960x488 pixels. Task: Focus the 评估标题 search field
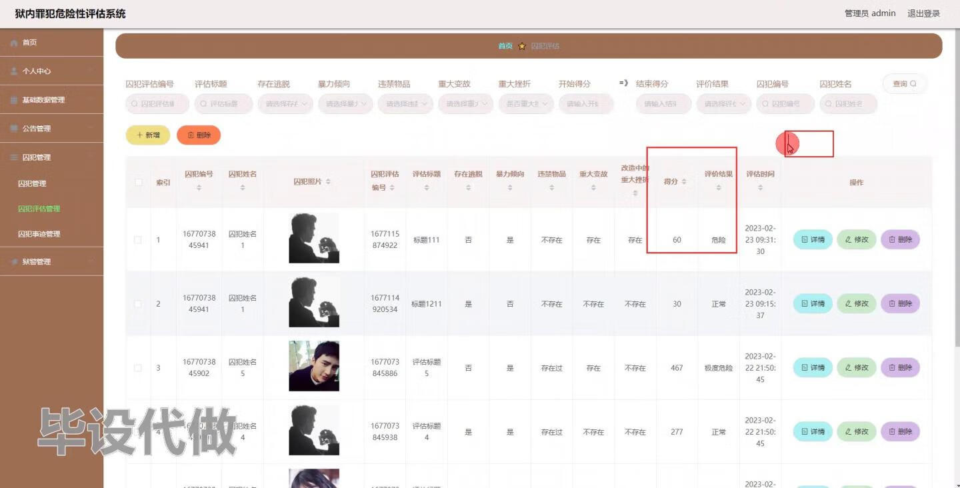(x=224, y=104)
